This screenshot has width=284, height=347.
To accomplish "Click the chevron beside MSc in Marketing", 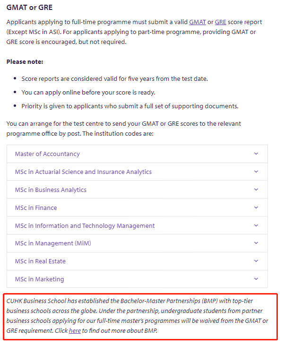I will (x=256, y=279).
